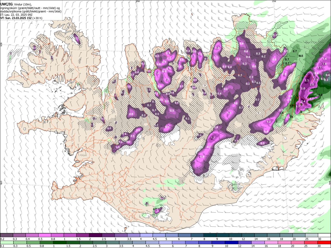
Task: Click the dark navy blue swatch in rain legend
Action: pos(231,242)
